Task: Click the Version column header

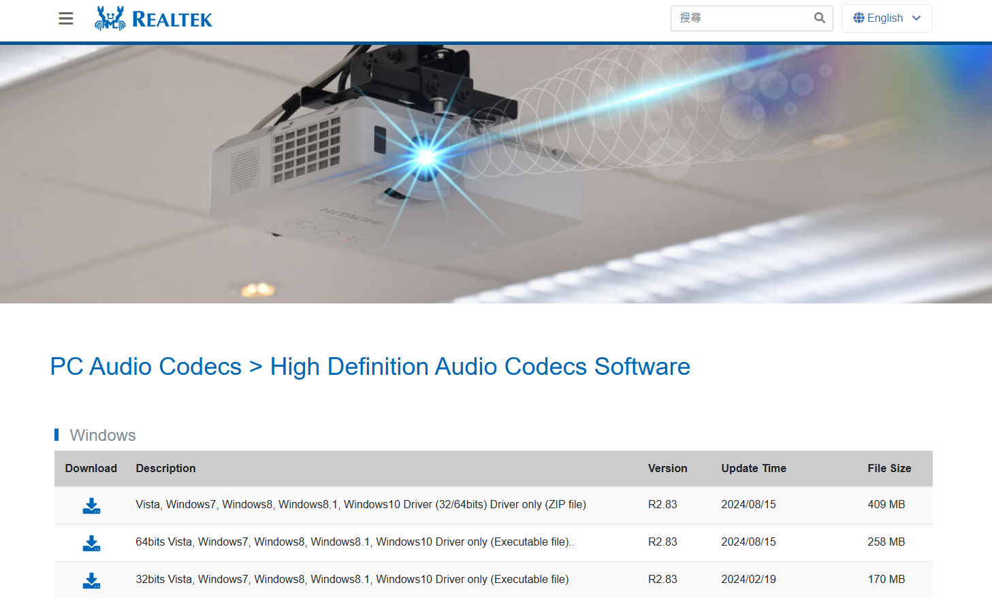Action: [x=667, y=468]
